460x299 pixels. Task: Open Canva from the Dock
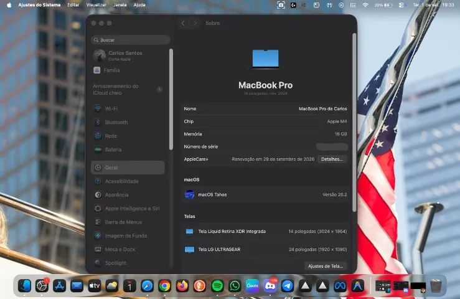[x=252, y=286]
